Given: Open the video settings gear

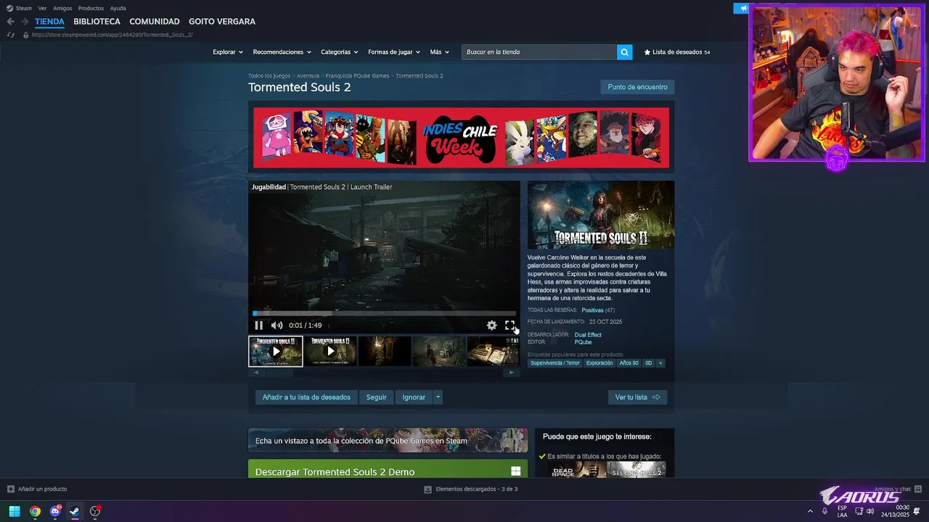Looking at the screenshot, I should pyautogui.click(x=491, y=326).
